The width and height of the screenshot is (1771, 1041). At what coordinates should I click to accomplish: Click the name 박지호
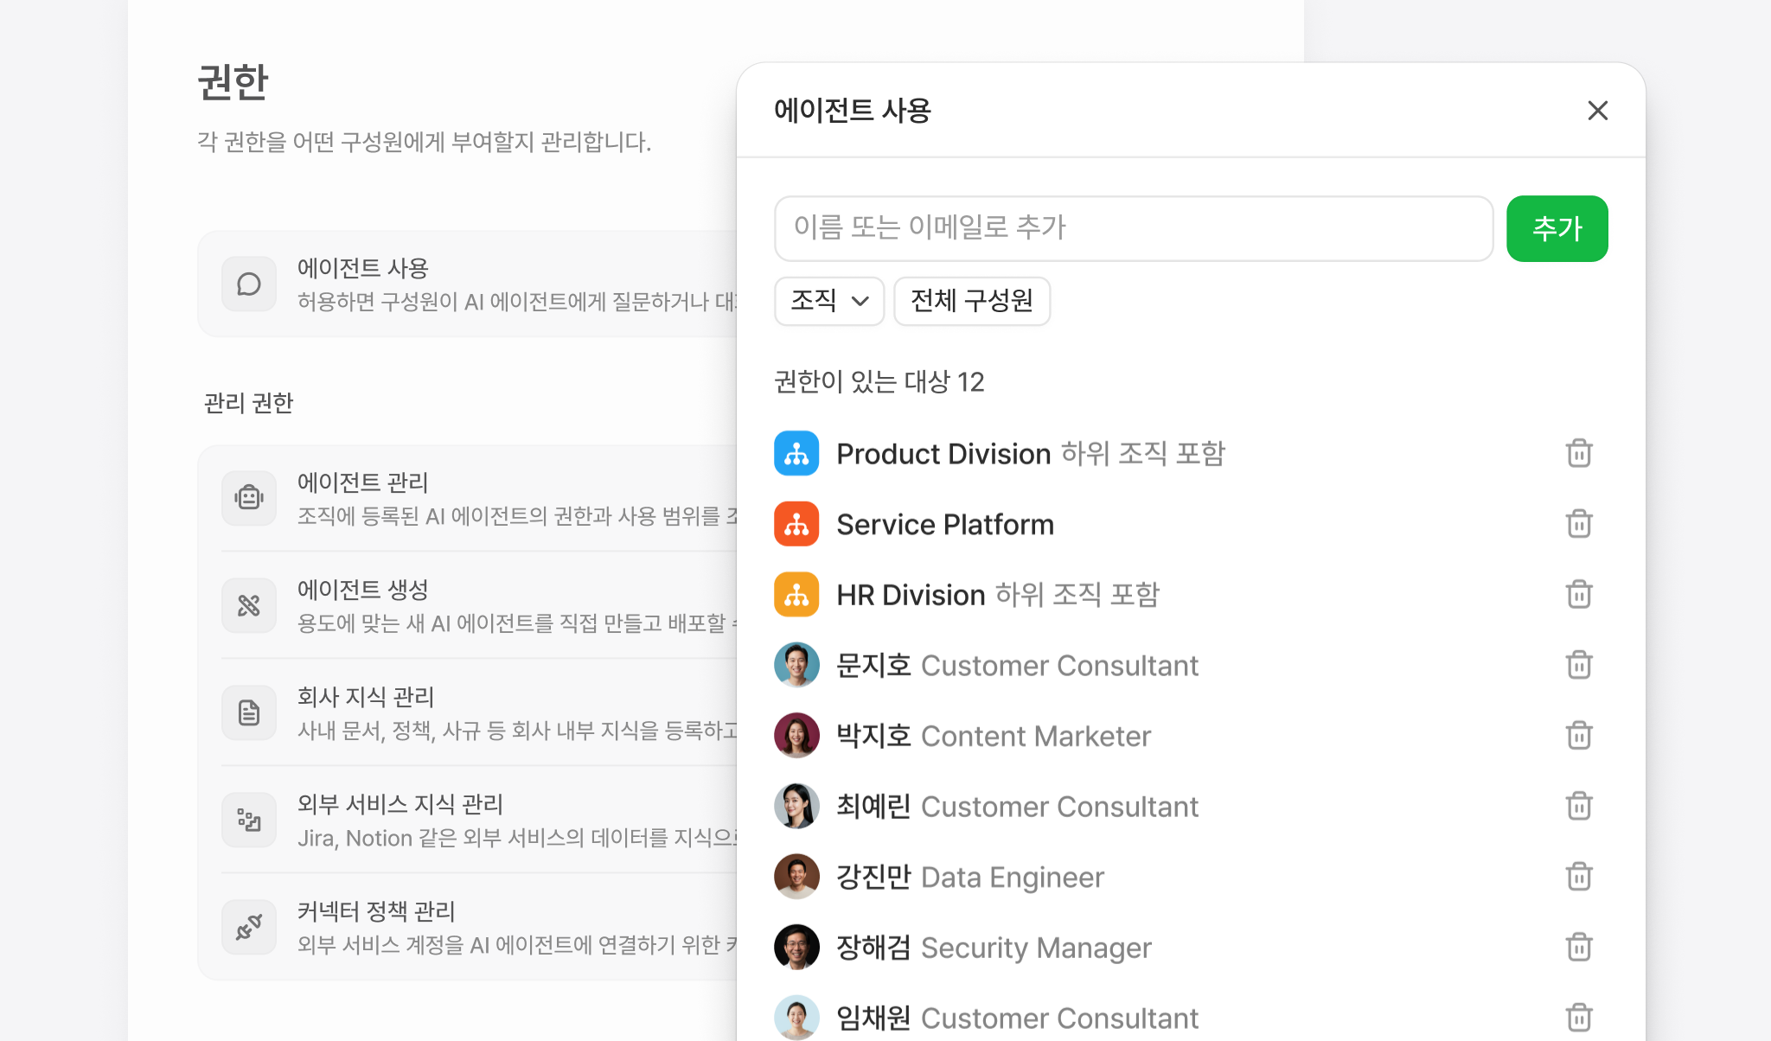(873, 736)
